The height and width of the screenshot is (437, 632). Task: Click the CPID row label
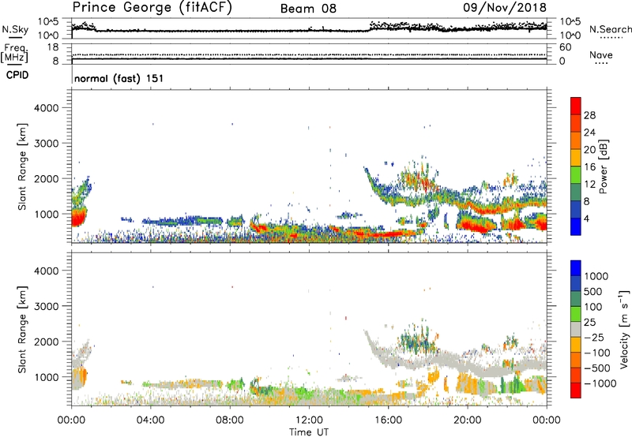click(x=17, y=75)
